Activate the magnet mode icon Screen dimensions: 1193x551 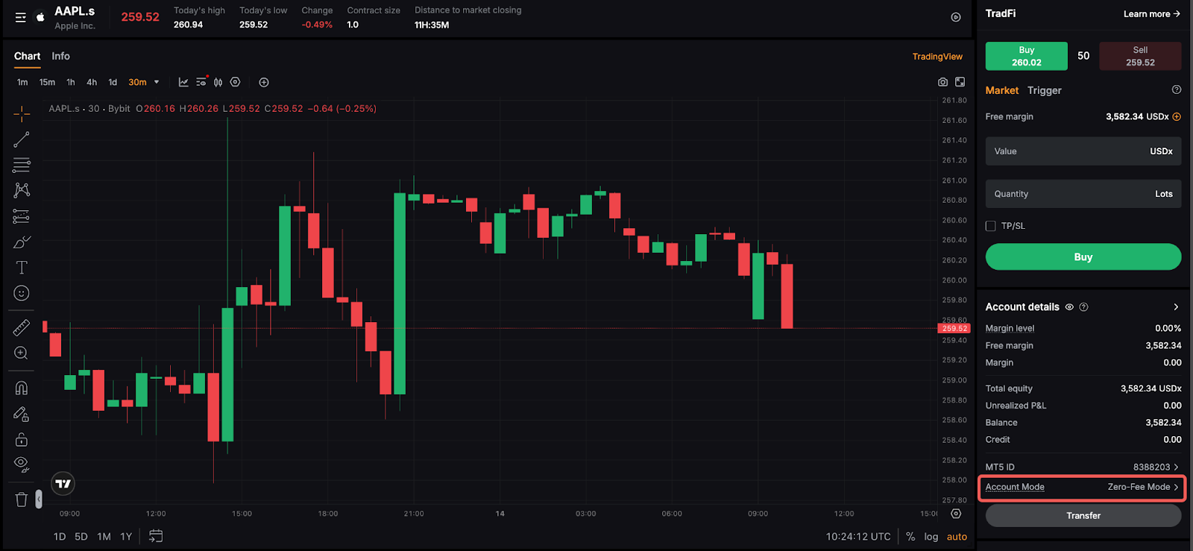pos(22,388)
